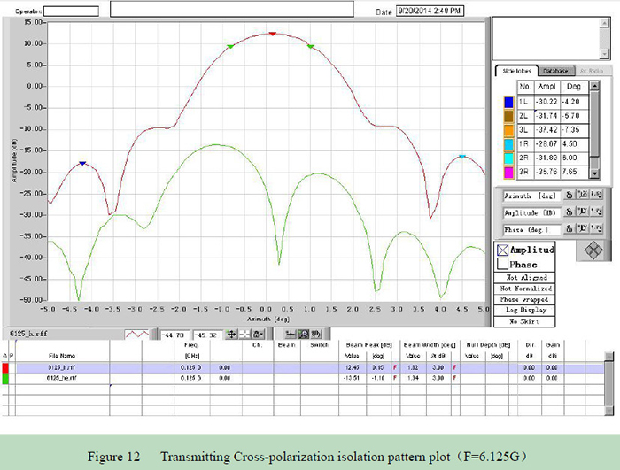Switch to the Database tab

(555, 71)
